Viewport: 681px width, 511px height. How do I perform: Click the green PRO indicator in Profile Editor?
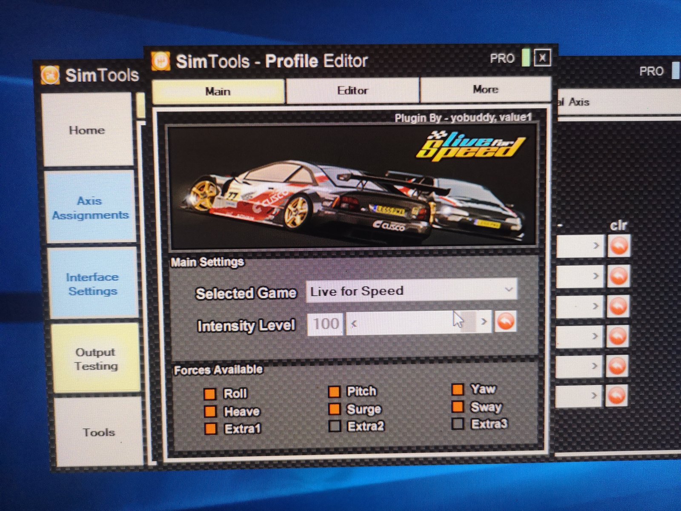[526, 57]
